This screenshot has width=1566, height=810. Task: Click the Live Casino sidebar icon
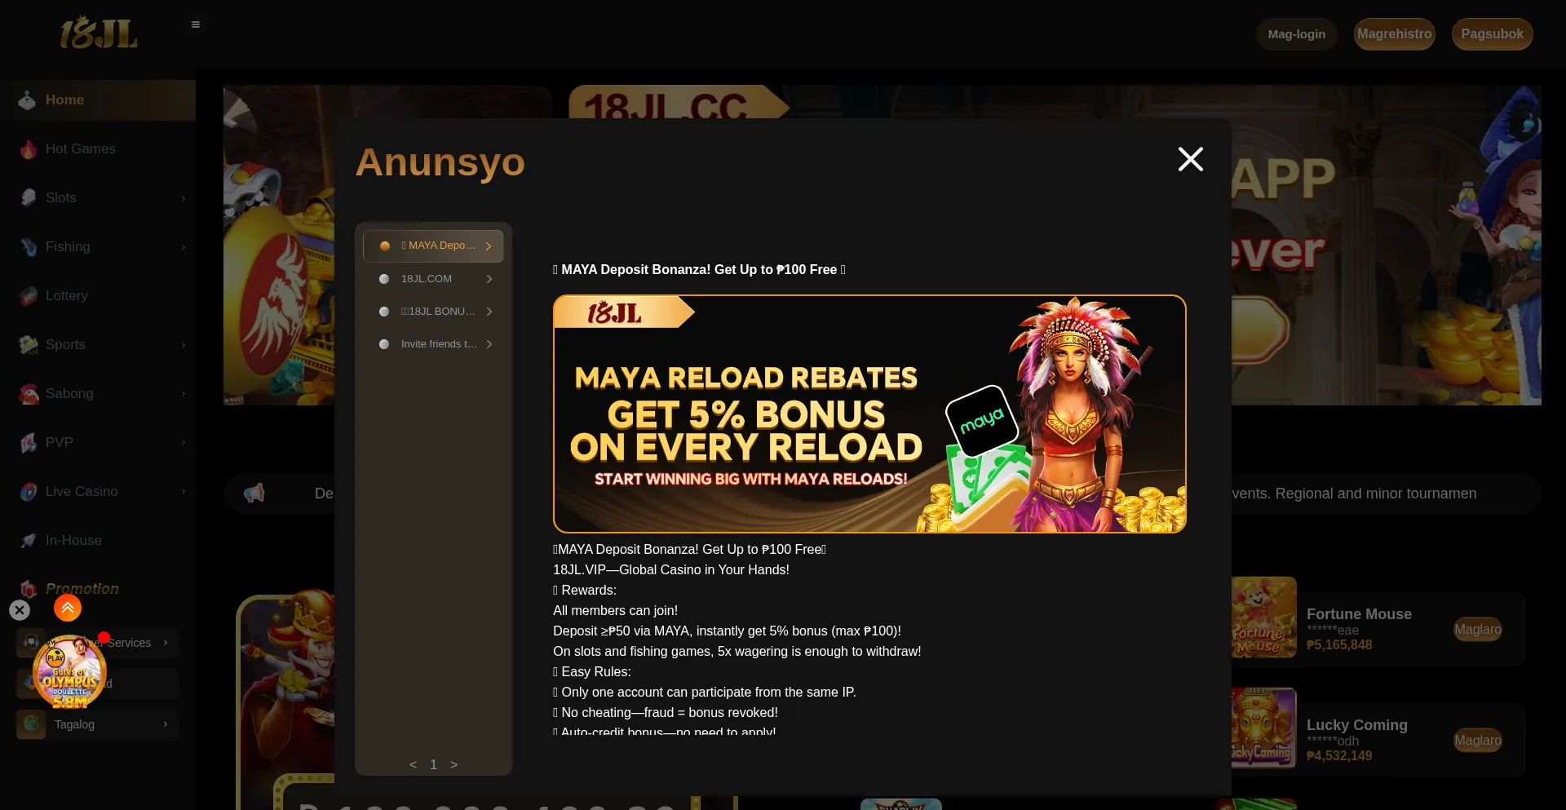tap(28, 492)
